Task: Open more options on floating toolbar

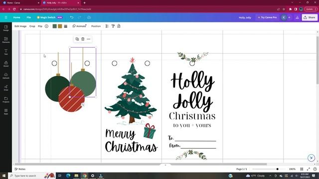Action: tap(89, 39)
